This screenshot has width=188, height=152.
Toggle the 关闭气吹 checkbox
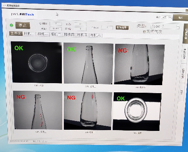144,32
